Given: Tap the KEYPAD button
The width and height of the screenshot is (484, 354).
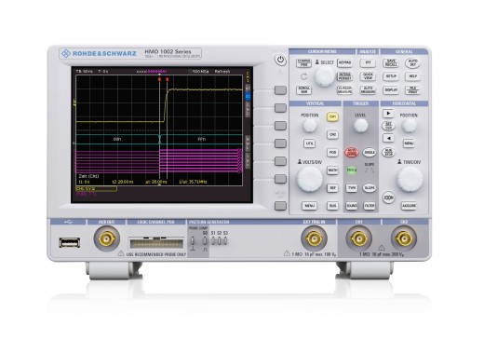Looking at the screenshot, I should [x=344, y=62].
